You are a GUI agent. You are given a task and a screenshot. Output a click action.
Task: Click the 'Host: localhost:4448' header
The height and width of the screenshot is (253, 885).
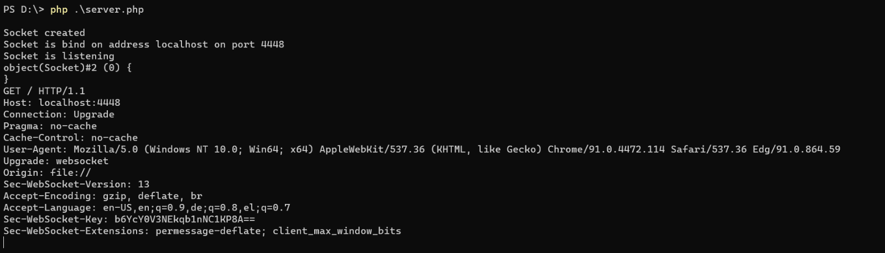(x=61, y=103)
